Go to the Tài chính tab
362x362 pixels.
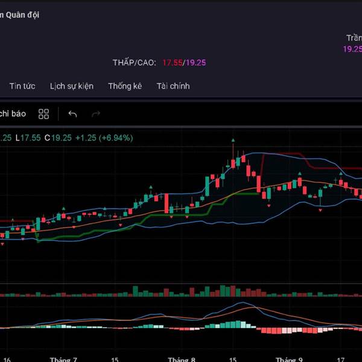173,86
